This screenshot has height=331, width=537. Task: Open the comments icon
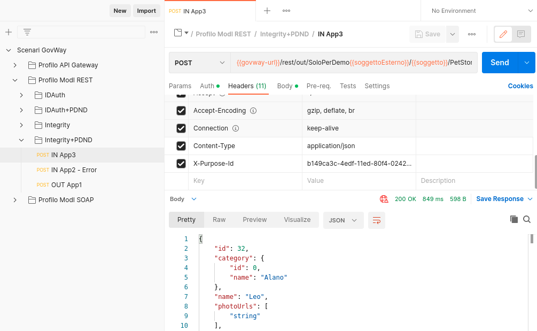(521, 34)
